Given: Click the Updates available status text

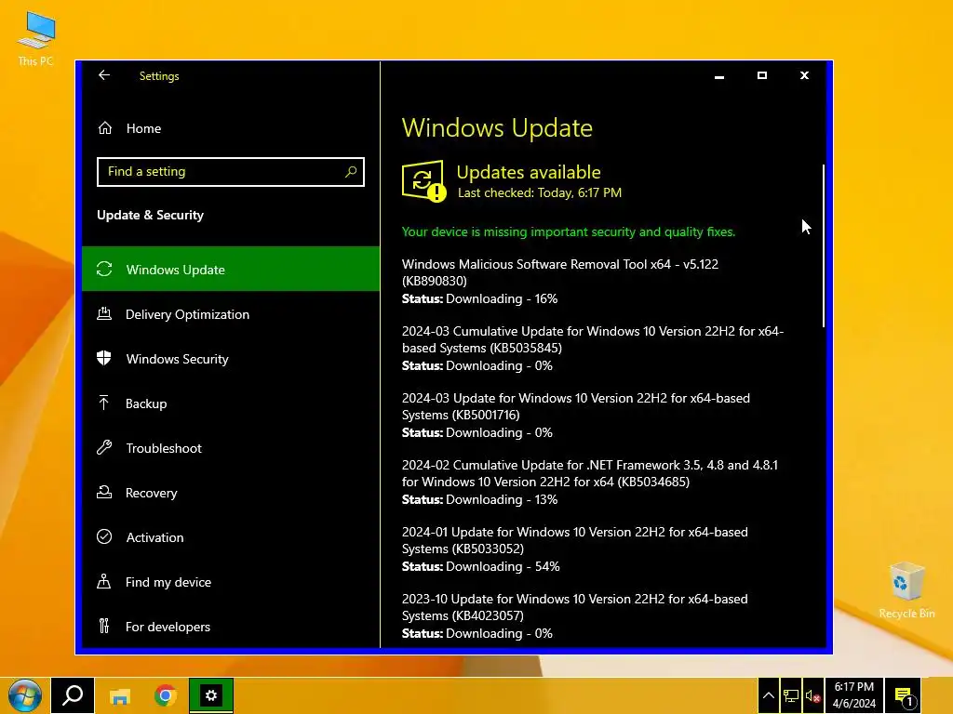Looking at the screenshot, I should [529, 172].
